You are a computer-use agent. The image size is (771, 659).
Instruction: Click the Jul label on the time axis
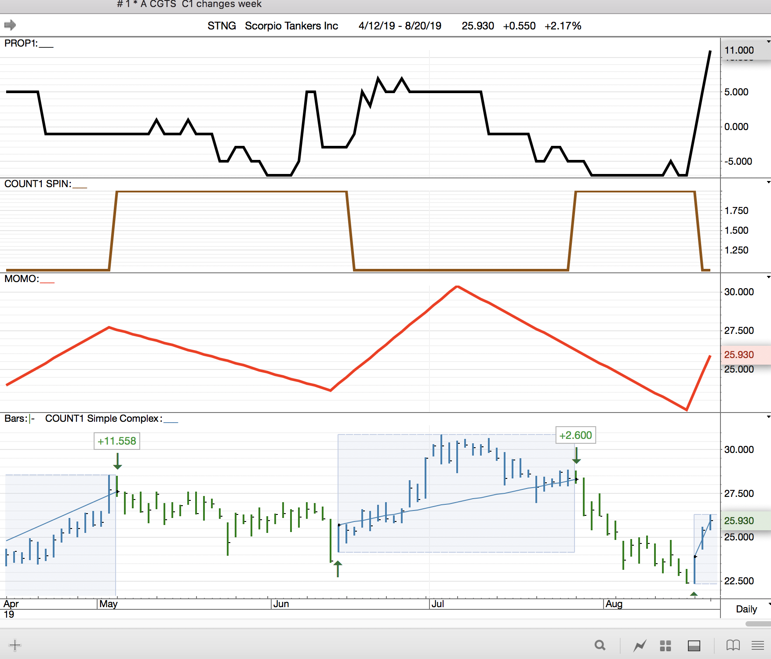pyautogui.click(x=438, y=604)
